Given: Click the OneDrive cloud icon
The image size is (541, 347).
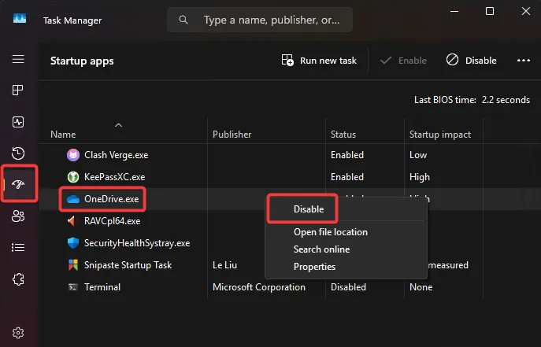Looking at the screenshot, I should (x=72, y=199).
